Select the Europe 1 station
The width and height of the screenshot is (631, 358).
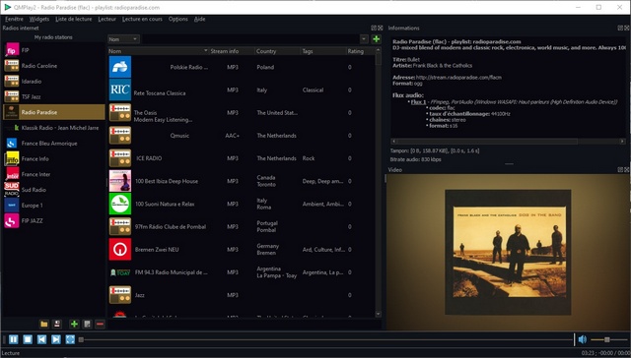click(x=54, y=206)
